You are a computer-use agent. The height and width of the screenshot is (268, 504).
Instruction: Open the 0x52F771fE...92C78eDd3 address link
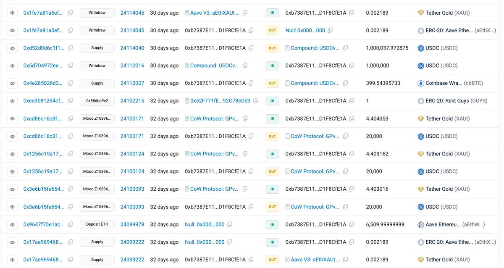220,101
